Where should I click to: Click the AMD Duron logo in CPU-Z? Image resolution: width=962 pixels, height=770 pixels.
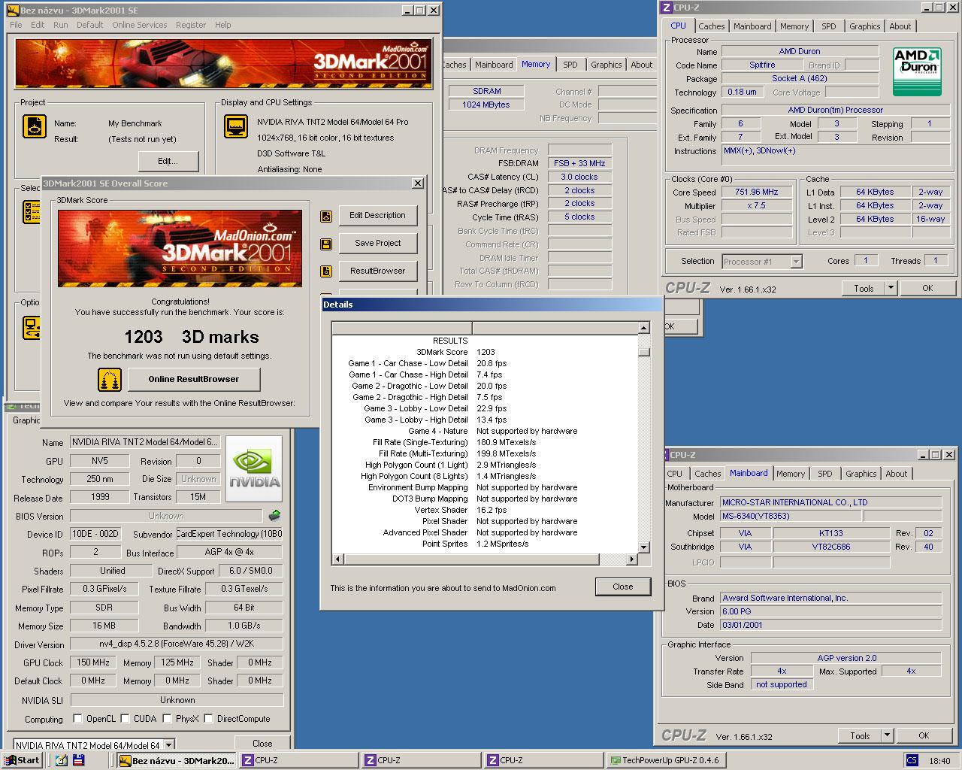(x=918, y=71)
